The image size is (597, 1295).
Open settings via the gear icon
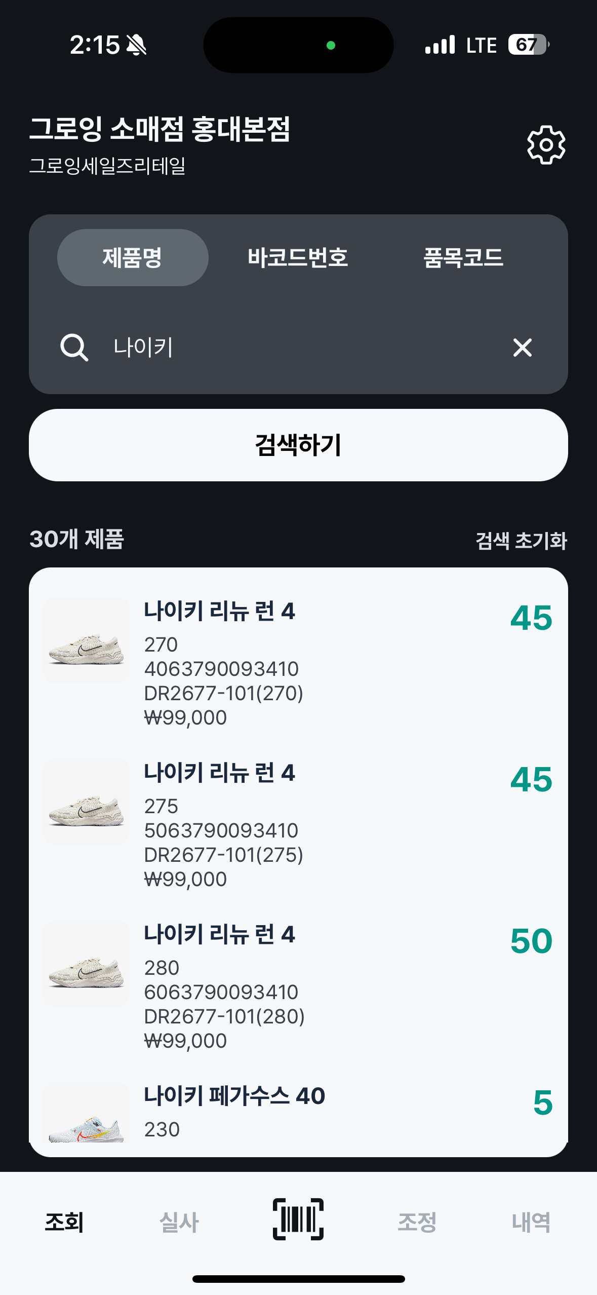pos(546,145)
